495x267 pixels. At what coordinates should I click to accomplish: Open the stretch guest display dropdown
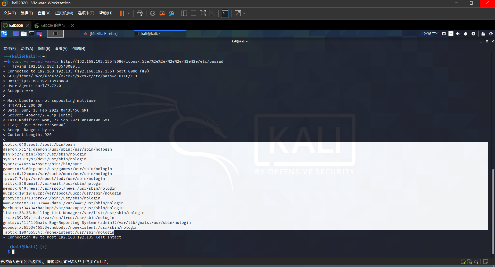tap(244, 13)
